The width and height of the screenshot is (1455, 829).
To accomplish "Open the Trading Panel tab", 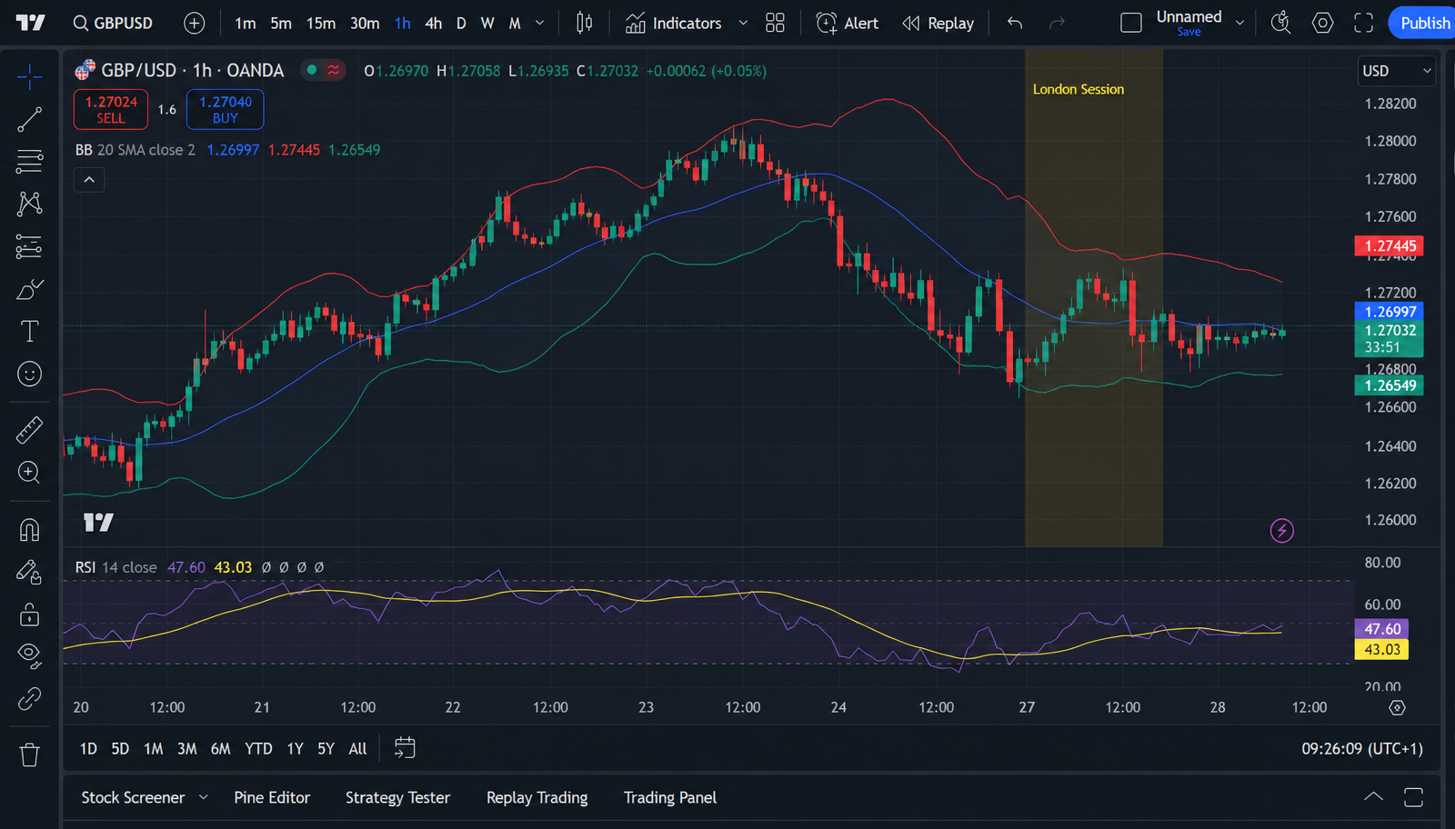I will pos(670,797).
